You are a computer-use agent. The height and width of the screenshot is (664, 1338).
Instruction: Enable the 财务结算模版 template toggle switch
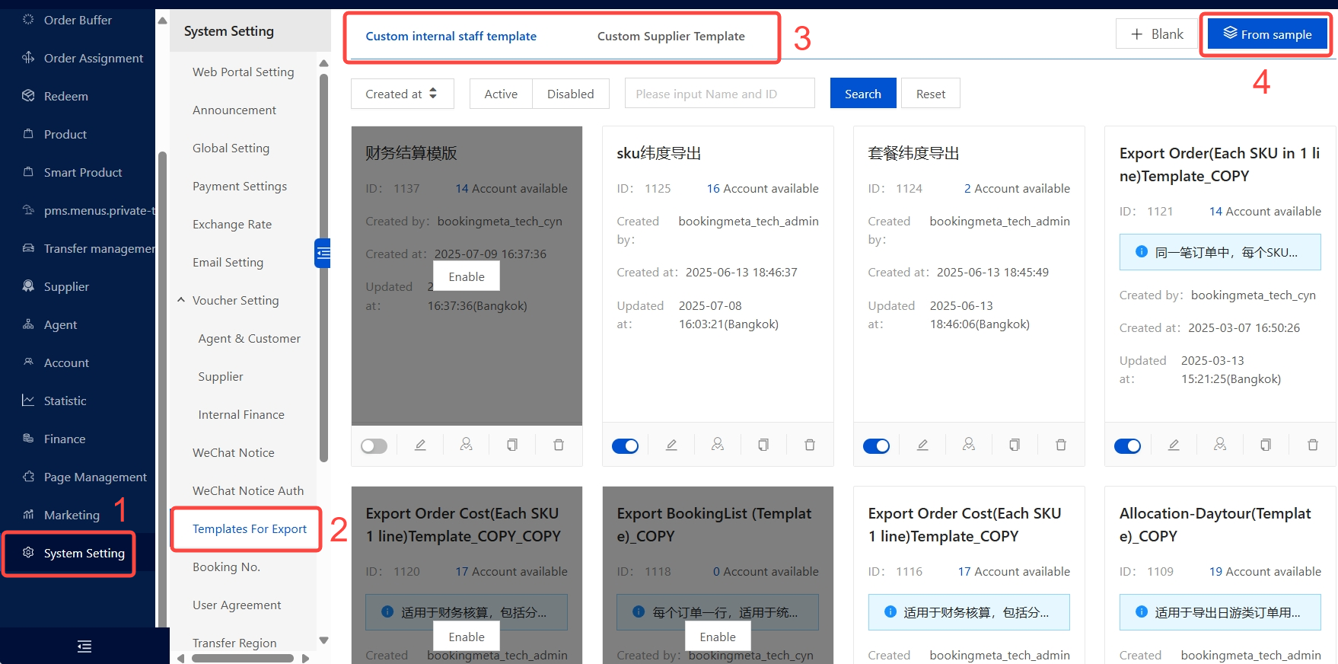[x=374, y=446]
